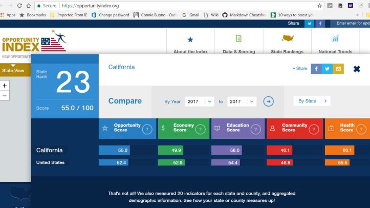Click United States 46.8 community bar
The height and width of the screenshot is (208, 370).
(279, 162)
